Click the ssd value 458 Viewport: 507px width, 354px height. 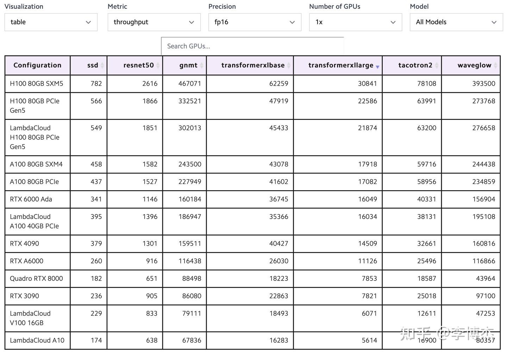point(96,164)
